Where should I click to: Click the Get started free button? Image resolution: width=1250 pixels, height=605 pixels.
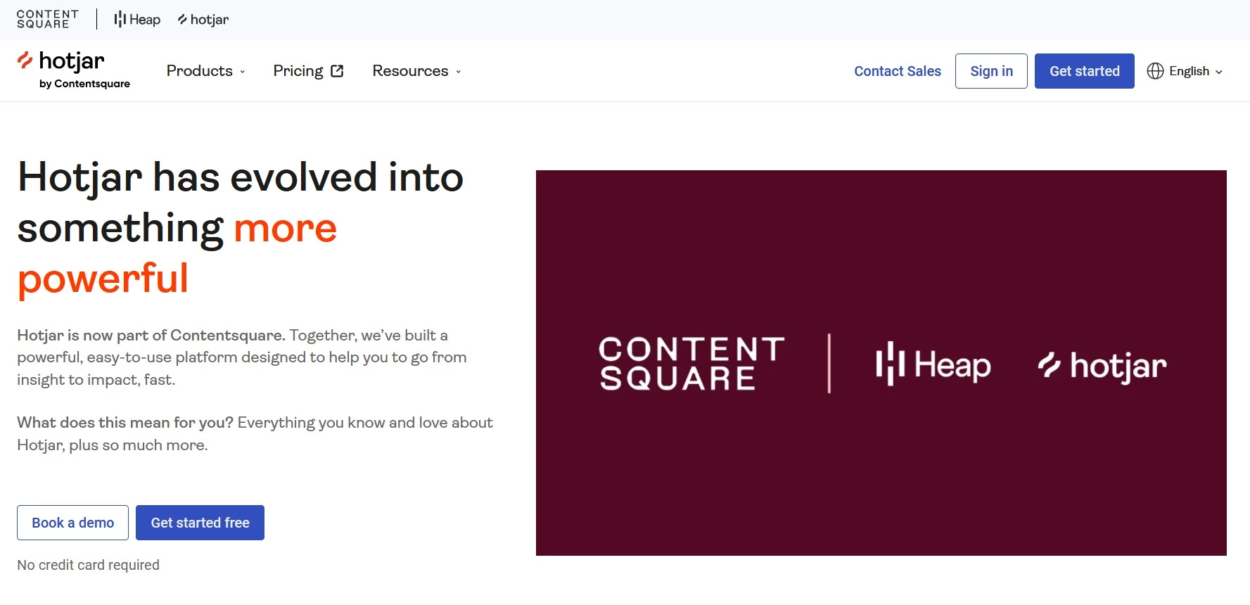(200, 523)
